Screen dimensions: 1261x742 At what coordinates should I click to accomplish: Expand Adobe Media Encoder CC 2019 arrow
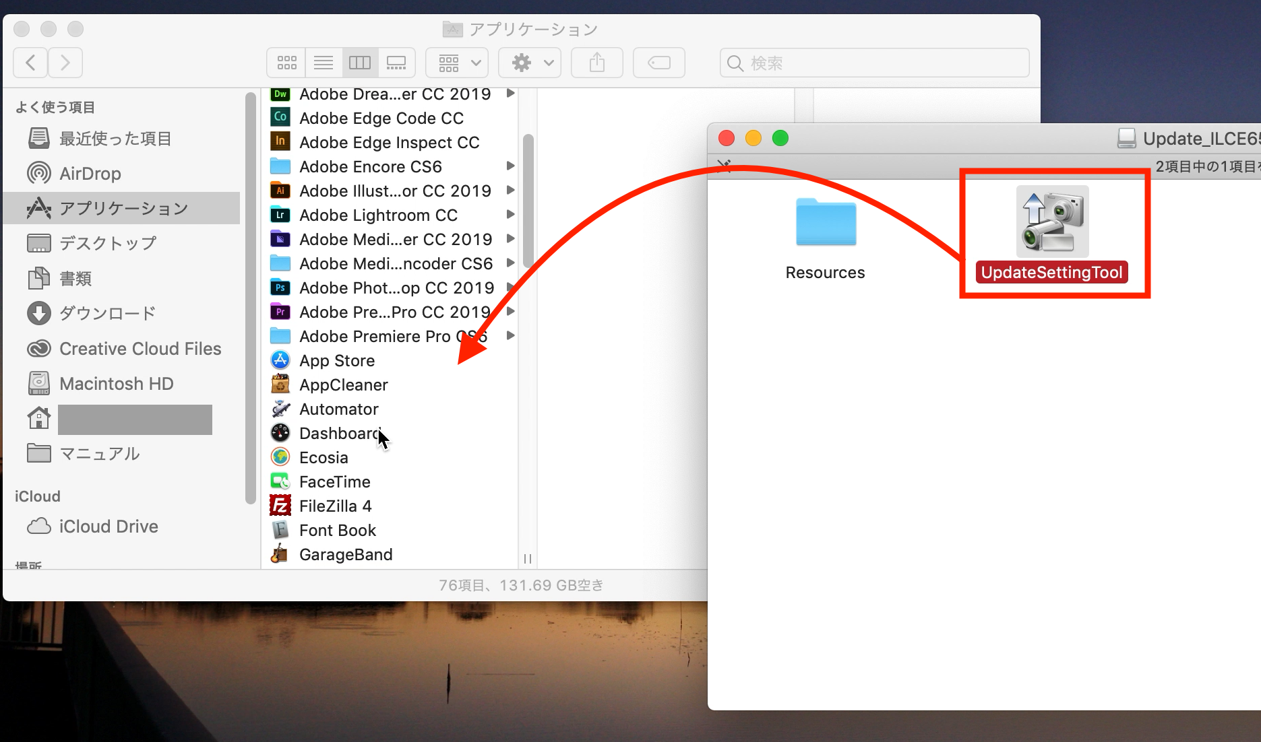point(510,238)
